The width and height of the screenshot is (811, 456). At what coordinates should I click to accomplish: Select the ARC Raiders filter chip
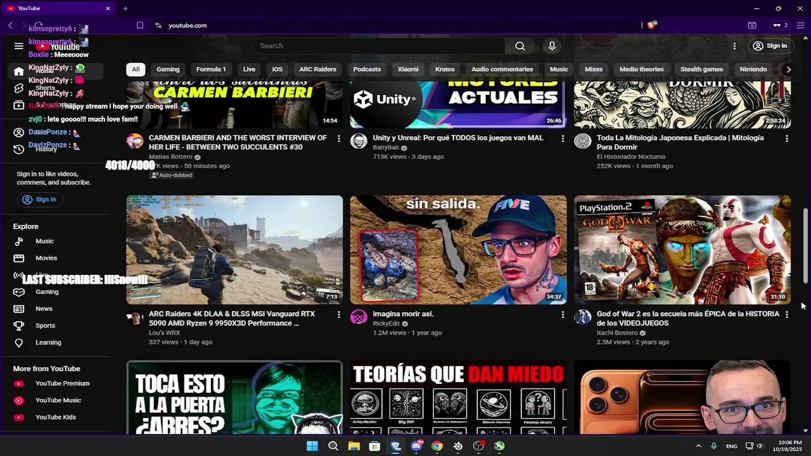pos(317,69)
